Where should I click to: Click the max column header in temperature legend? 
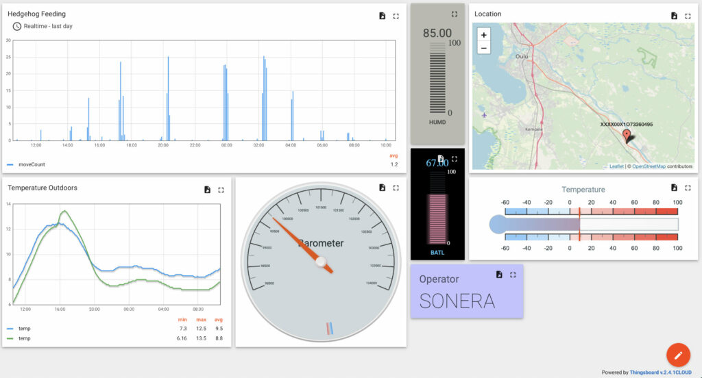tap(201, 319)
